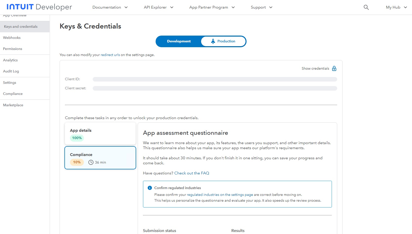The width and height of the screenshot is (412, 234).
Task: Select Marketplace in the sidebar
Action: coord(13,105)
